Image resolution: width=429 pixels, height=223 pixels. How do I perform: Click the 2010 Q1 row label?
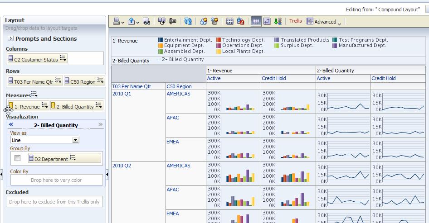[x=122, y=94]
